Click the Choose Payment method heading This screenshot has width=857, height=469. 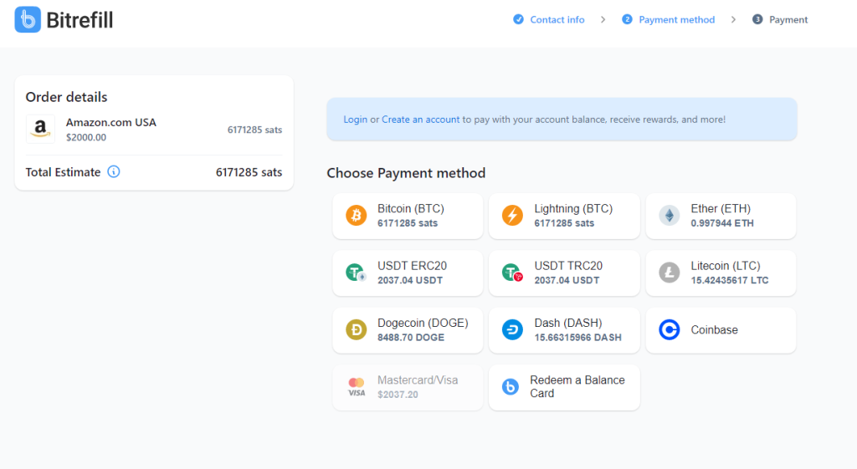click(x=406, y=173)
